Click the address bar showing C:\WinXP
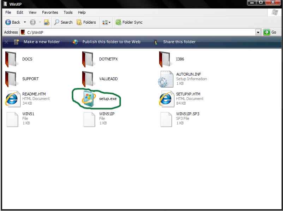The width and height of the screenshot is (283, 211). [x=138, y=33]
